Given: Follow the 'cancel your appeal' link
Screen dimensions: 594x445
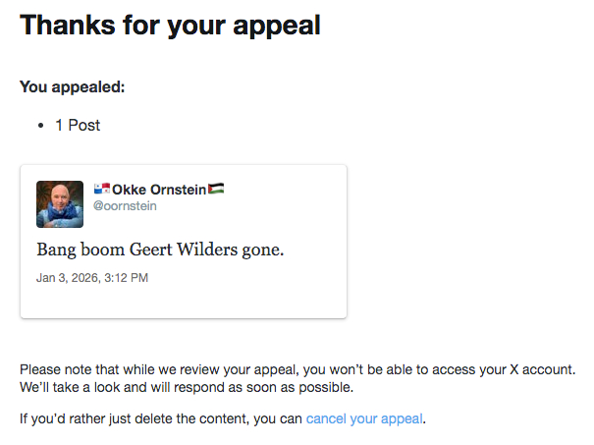Looking at the screenshot, I should point(364,419).
